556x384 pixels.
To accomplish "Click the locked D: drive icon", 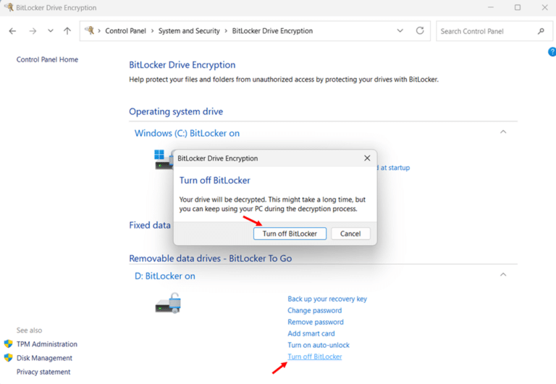I will 167,303.
